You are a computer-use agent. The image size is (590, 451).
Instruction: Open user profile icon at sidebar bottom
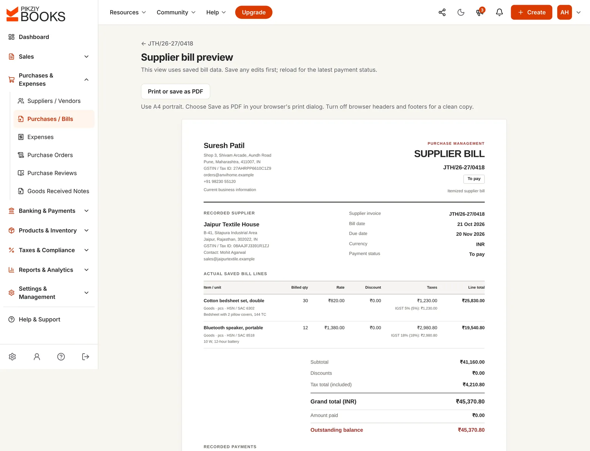point(37,357)
